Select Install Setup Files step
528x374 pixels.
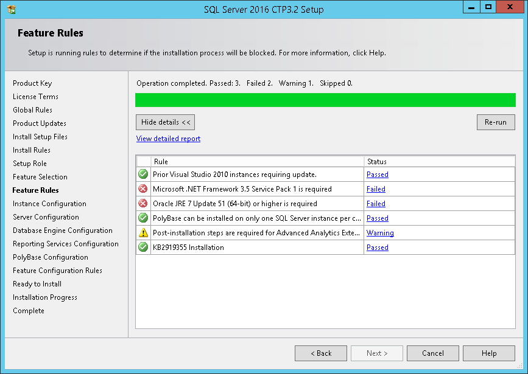(40, 137)
